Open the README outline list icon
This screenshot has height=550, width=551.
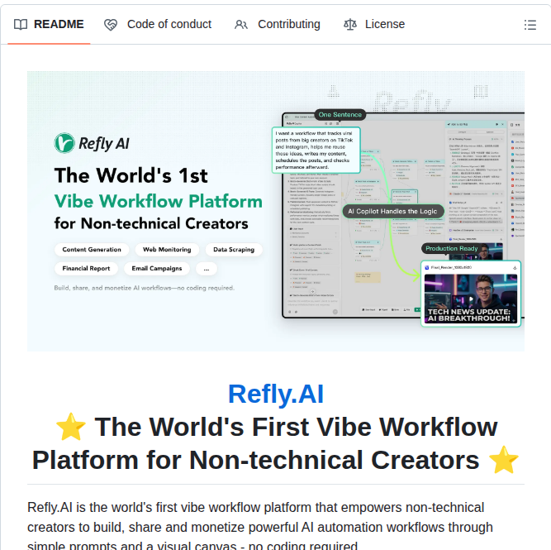click(530, 25)
